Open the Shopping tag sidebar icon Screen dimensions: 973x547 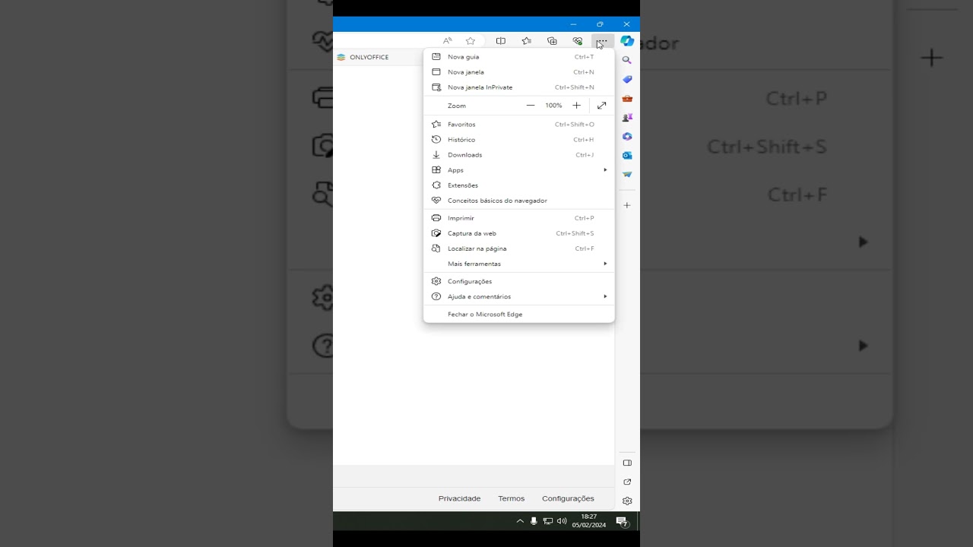(627, 79)
